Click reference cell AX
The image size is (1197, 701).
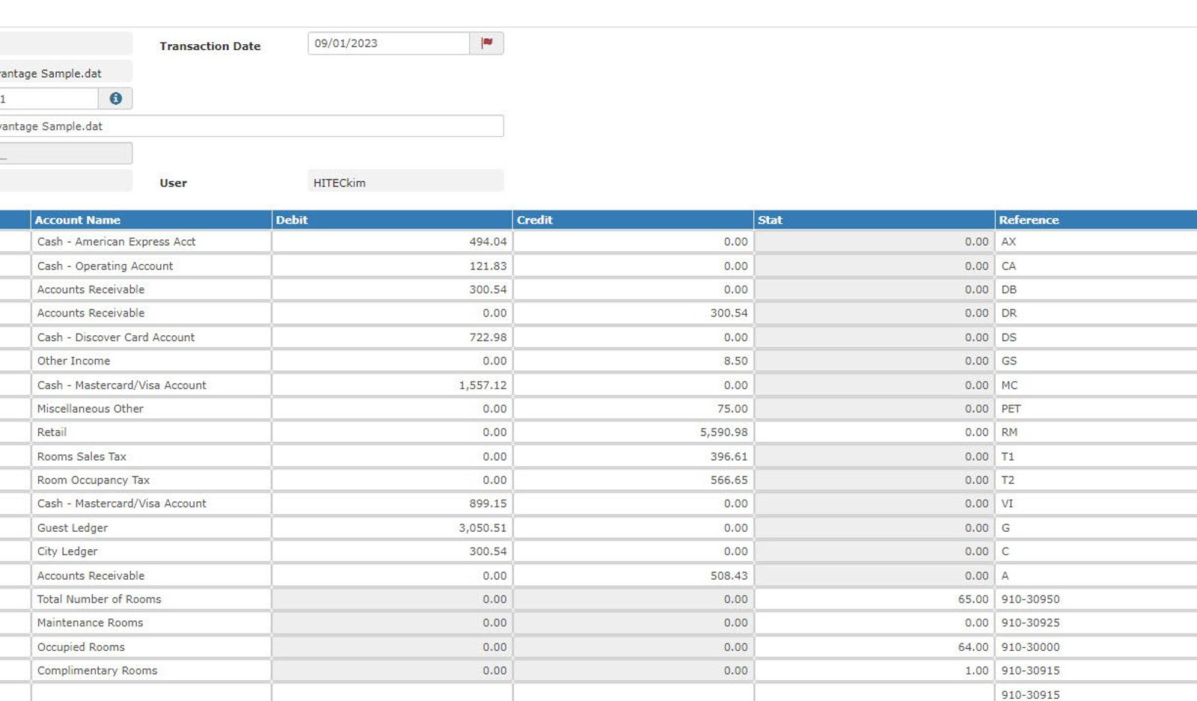pos(1096,242)
